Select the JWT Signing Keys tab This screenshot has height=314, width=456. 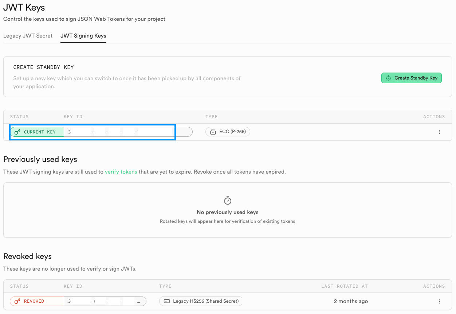83,36
